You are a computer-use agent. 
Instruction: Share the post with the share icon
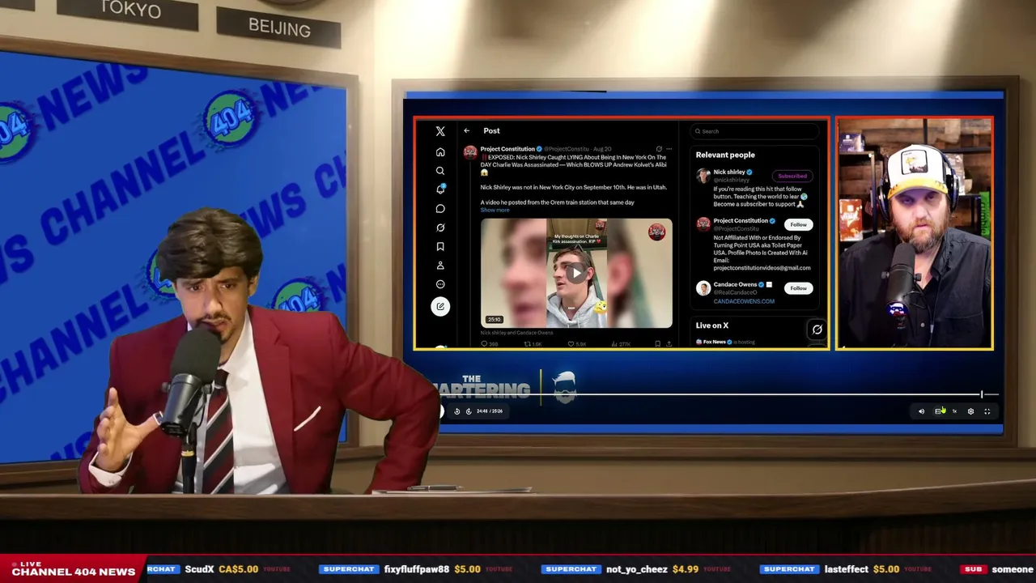(x=669, y=344)
